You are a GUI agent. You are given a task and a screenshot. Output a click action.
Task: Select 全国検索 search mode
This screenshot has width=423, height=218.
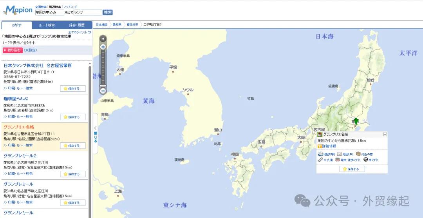(x=41, y=7)
